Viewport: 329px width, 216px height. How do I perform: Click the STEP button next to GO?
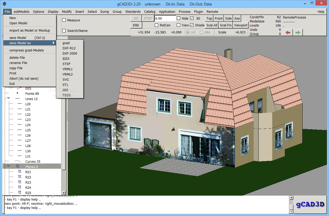click(x=148, y=18)
